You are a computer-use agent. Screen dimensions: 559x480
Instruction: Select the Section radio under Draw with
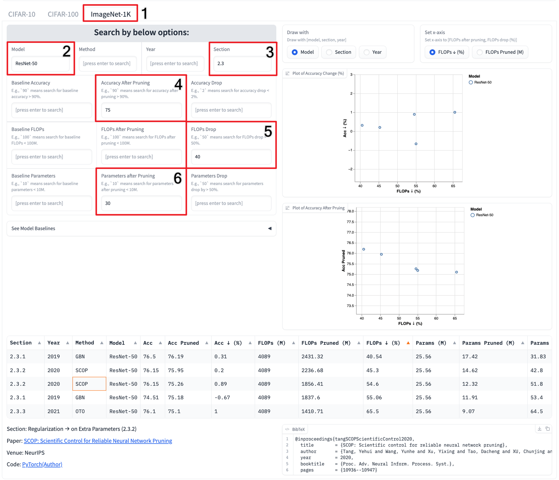click(329, 52)
